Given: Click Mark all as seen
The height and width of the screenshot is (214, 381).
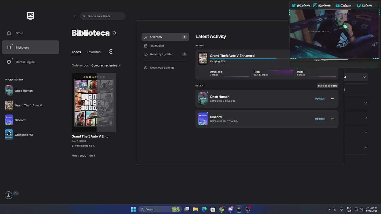Looking at the screenshot, I should pyautogui.click(x=327, y=86).
